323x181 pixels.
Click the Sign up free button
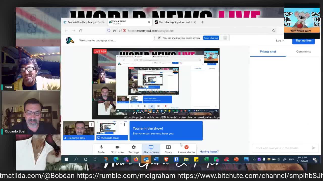(x=303, y=40)
